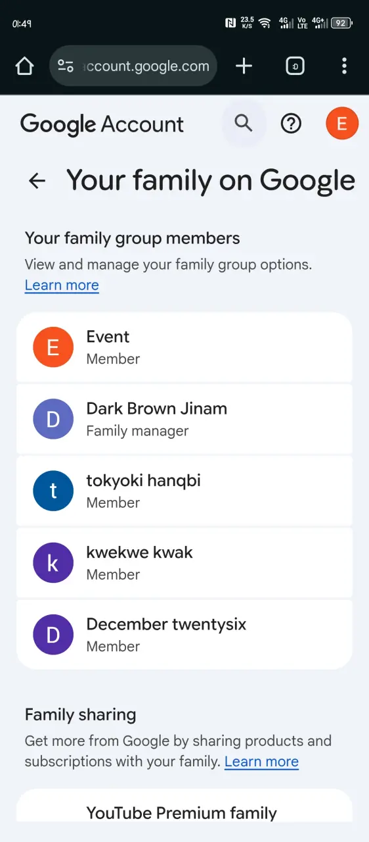Tap the account.google.com address bar
The image size is (369, 842).
[133, 66]
